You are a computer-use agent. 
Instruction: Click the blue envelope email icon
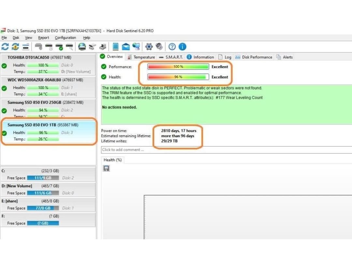click(126, 47)
